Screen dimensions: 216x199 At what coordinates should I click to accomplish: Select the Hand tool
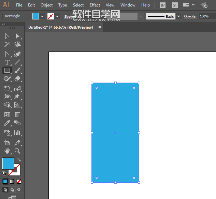click(7, 151)
